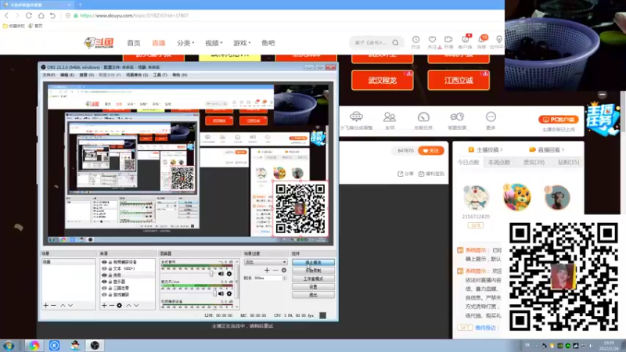This screenshot has width=626, height=352.
Task: Expand the 分类 navigation dropdown
Action: click(x=185, y=43)
